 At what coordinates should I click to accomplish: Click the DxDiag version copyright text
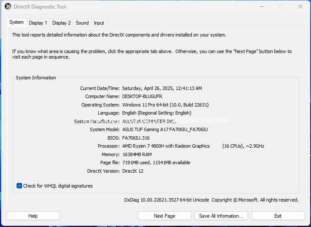pos(211,200)
